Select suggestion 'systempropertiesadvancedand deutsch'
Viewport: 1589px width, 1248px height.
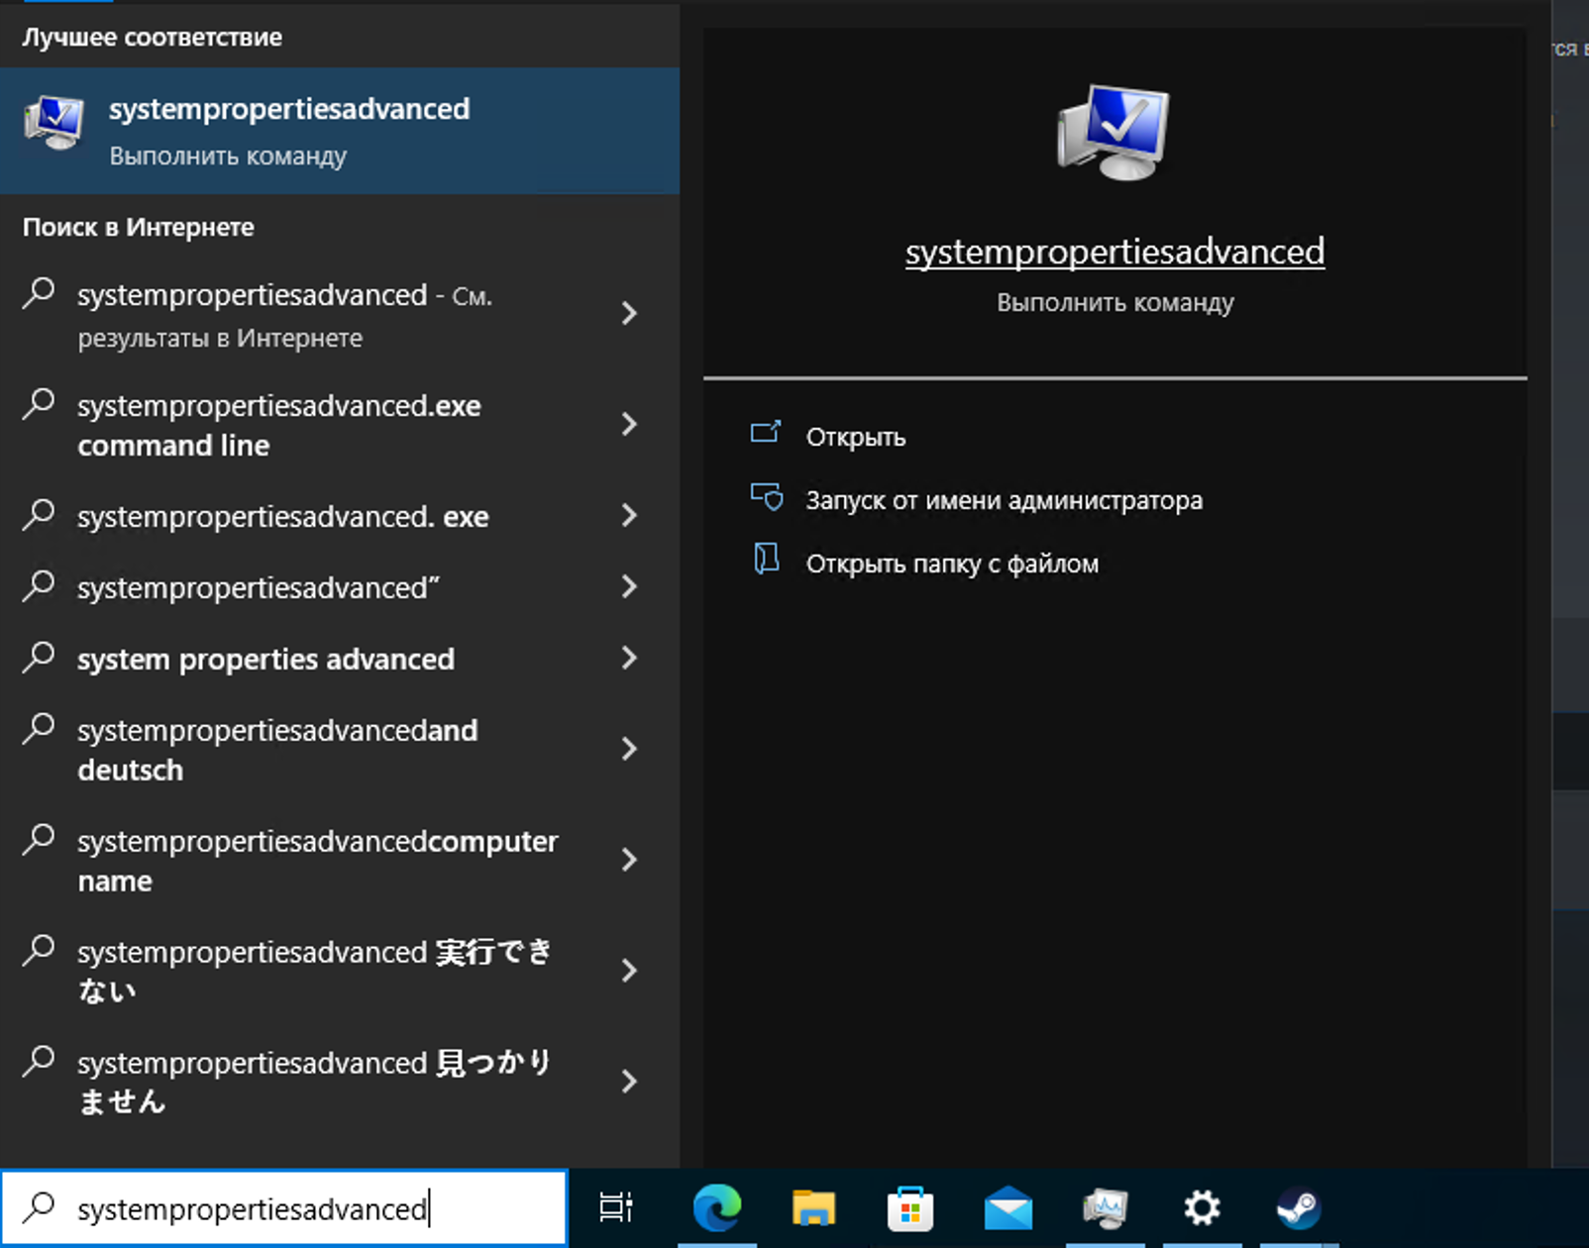click(340, 750)
